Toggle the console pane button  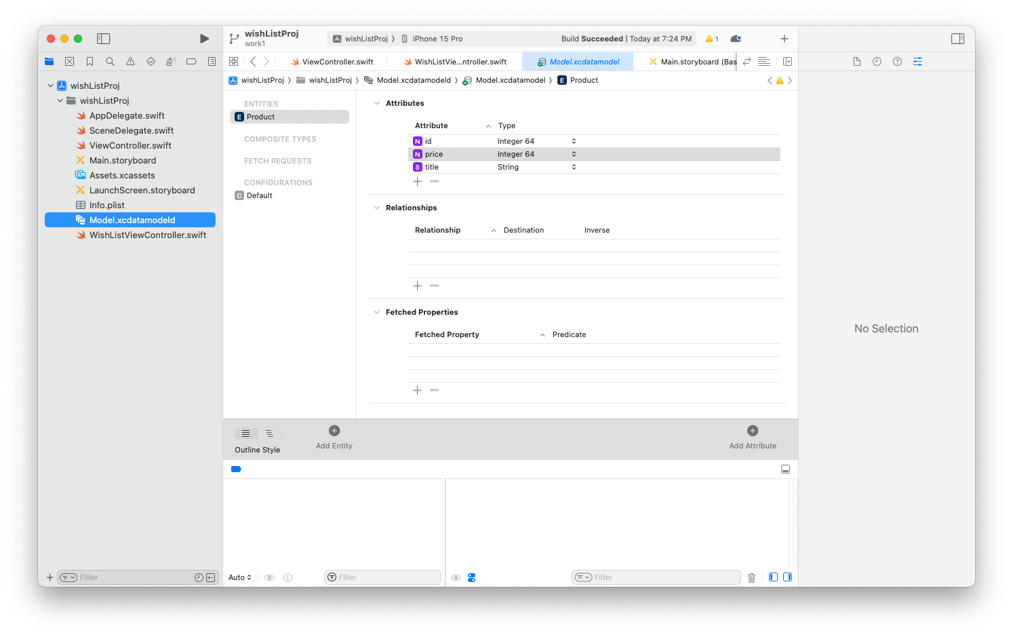(787, 577)
